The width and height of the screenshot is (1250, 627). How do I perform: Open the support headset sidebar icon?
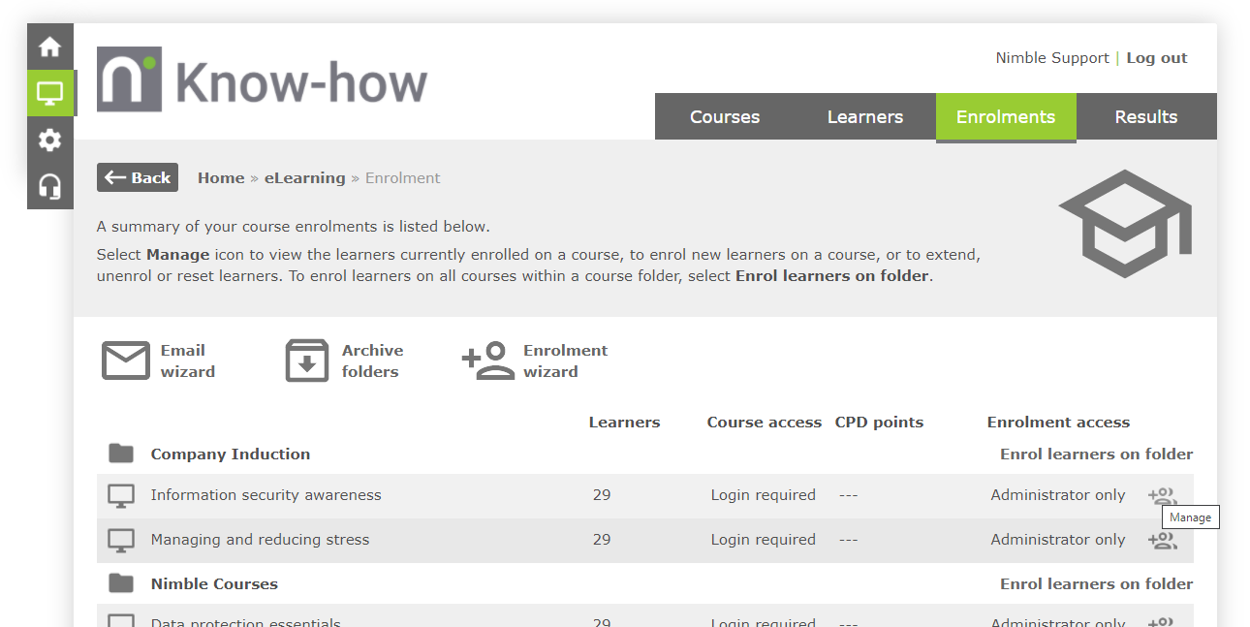[49, 186]
